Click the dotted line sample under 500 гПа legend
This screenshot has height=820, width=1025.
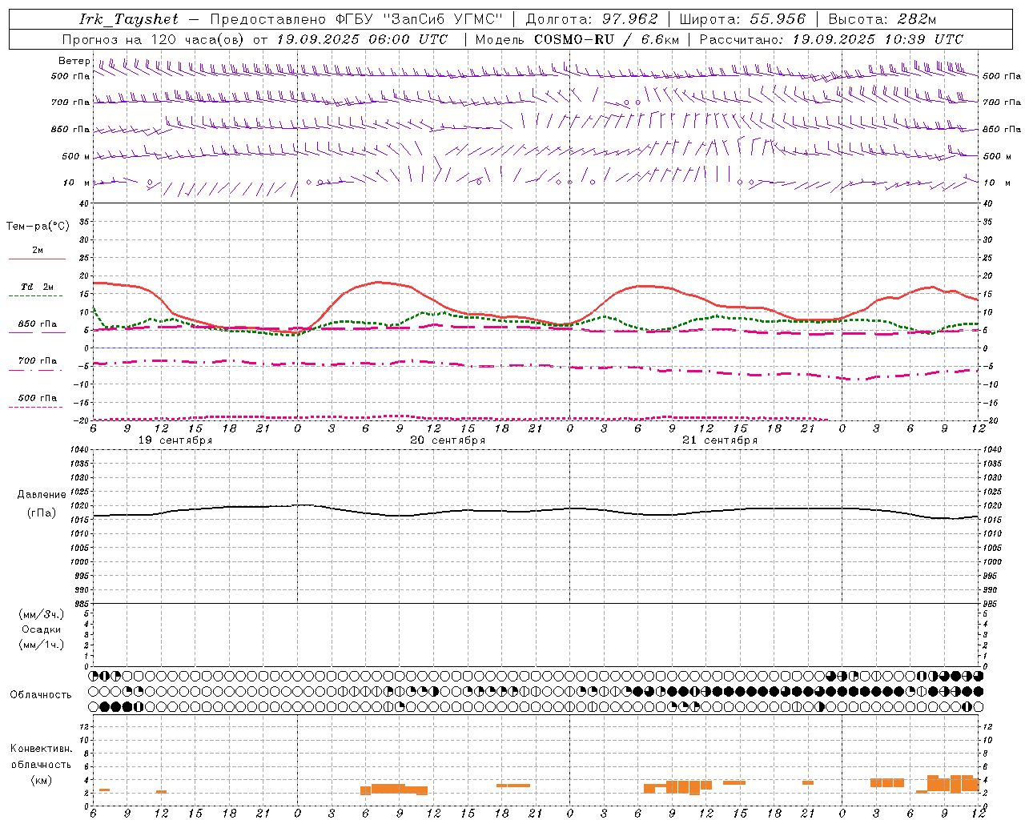[36, 407]
